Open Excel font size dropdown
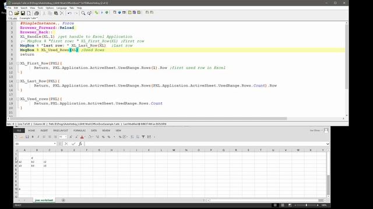The image size is (373, 209). (66, 137)
